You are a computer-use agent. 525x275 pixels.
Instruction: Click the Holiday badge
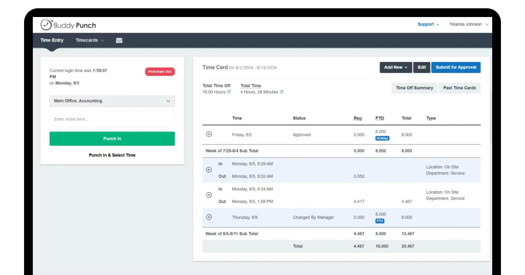click(x=382, y=138)
